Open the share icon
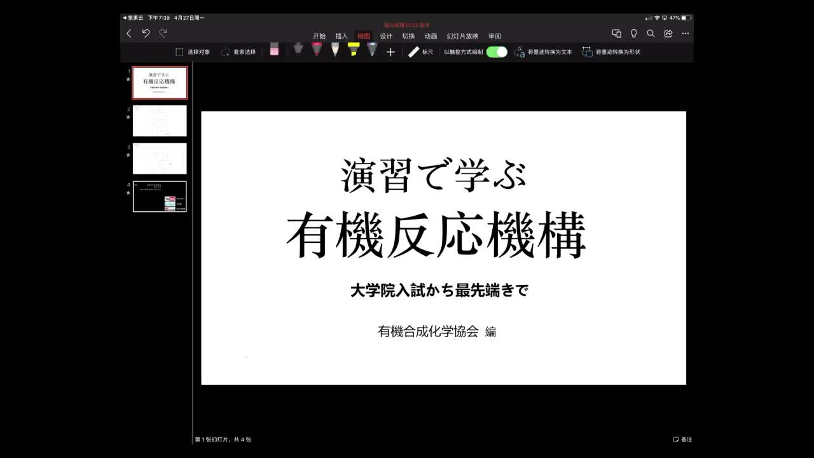This screenshot has height=458, width=814. click(668, 34)
